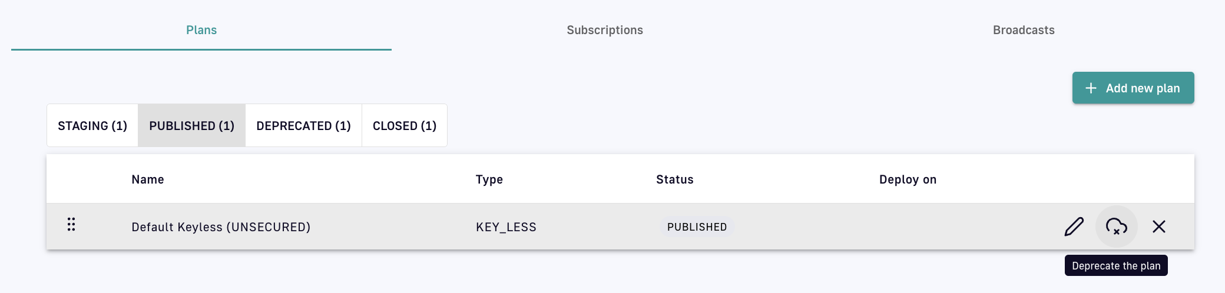Click the drag handle dots icon
This screenshot has height=293, width=1225.
click(x=71, y=224)
